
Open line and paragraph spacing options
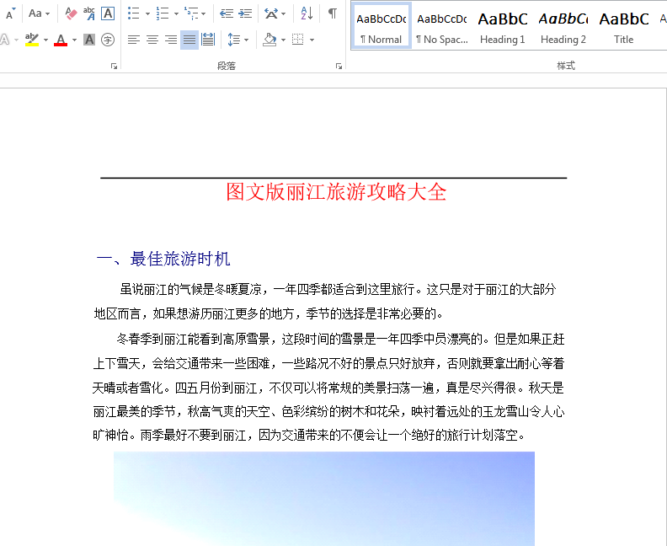(x=233, y=40)
